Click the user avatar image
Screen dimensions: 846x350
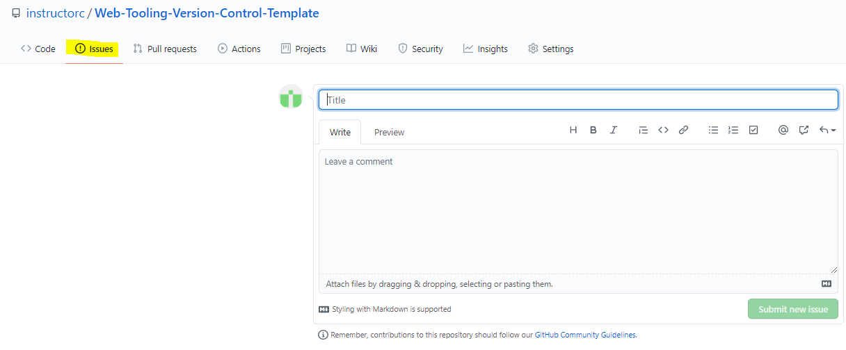pyautogui.click(x=291, y=97)
